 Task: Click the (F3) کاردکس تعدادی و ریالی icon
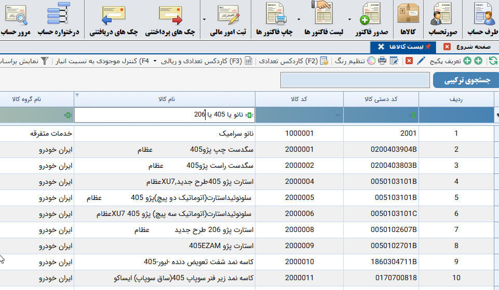(x=249, y=61)
